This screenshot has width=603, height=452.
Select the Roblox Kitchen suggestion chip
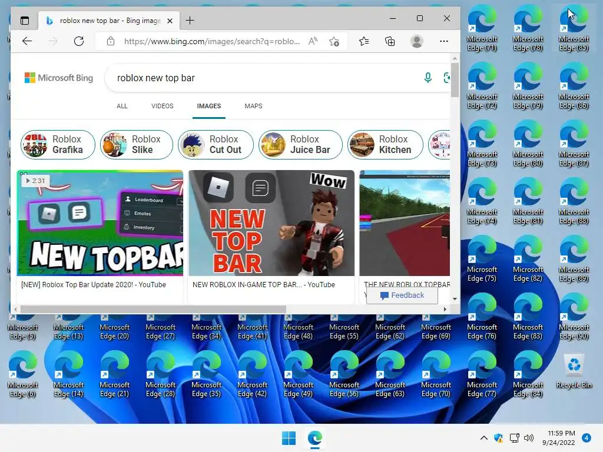tap(385, 145)
